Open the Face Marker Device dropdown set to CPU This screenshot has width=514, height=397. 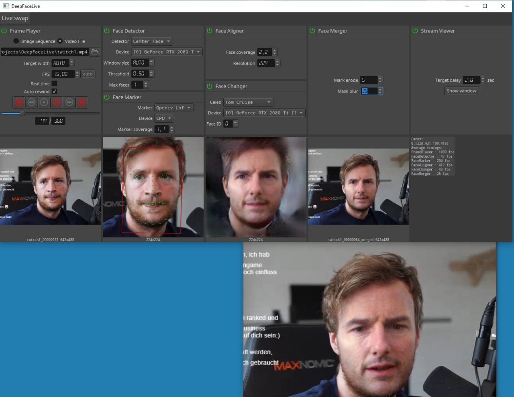coord(164,118)
